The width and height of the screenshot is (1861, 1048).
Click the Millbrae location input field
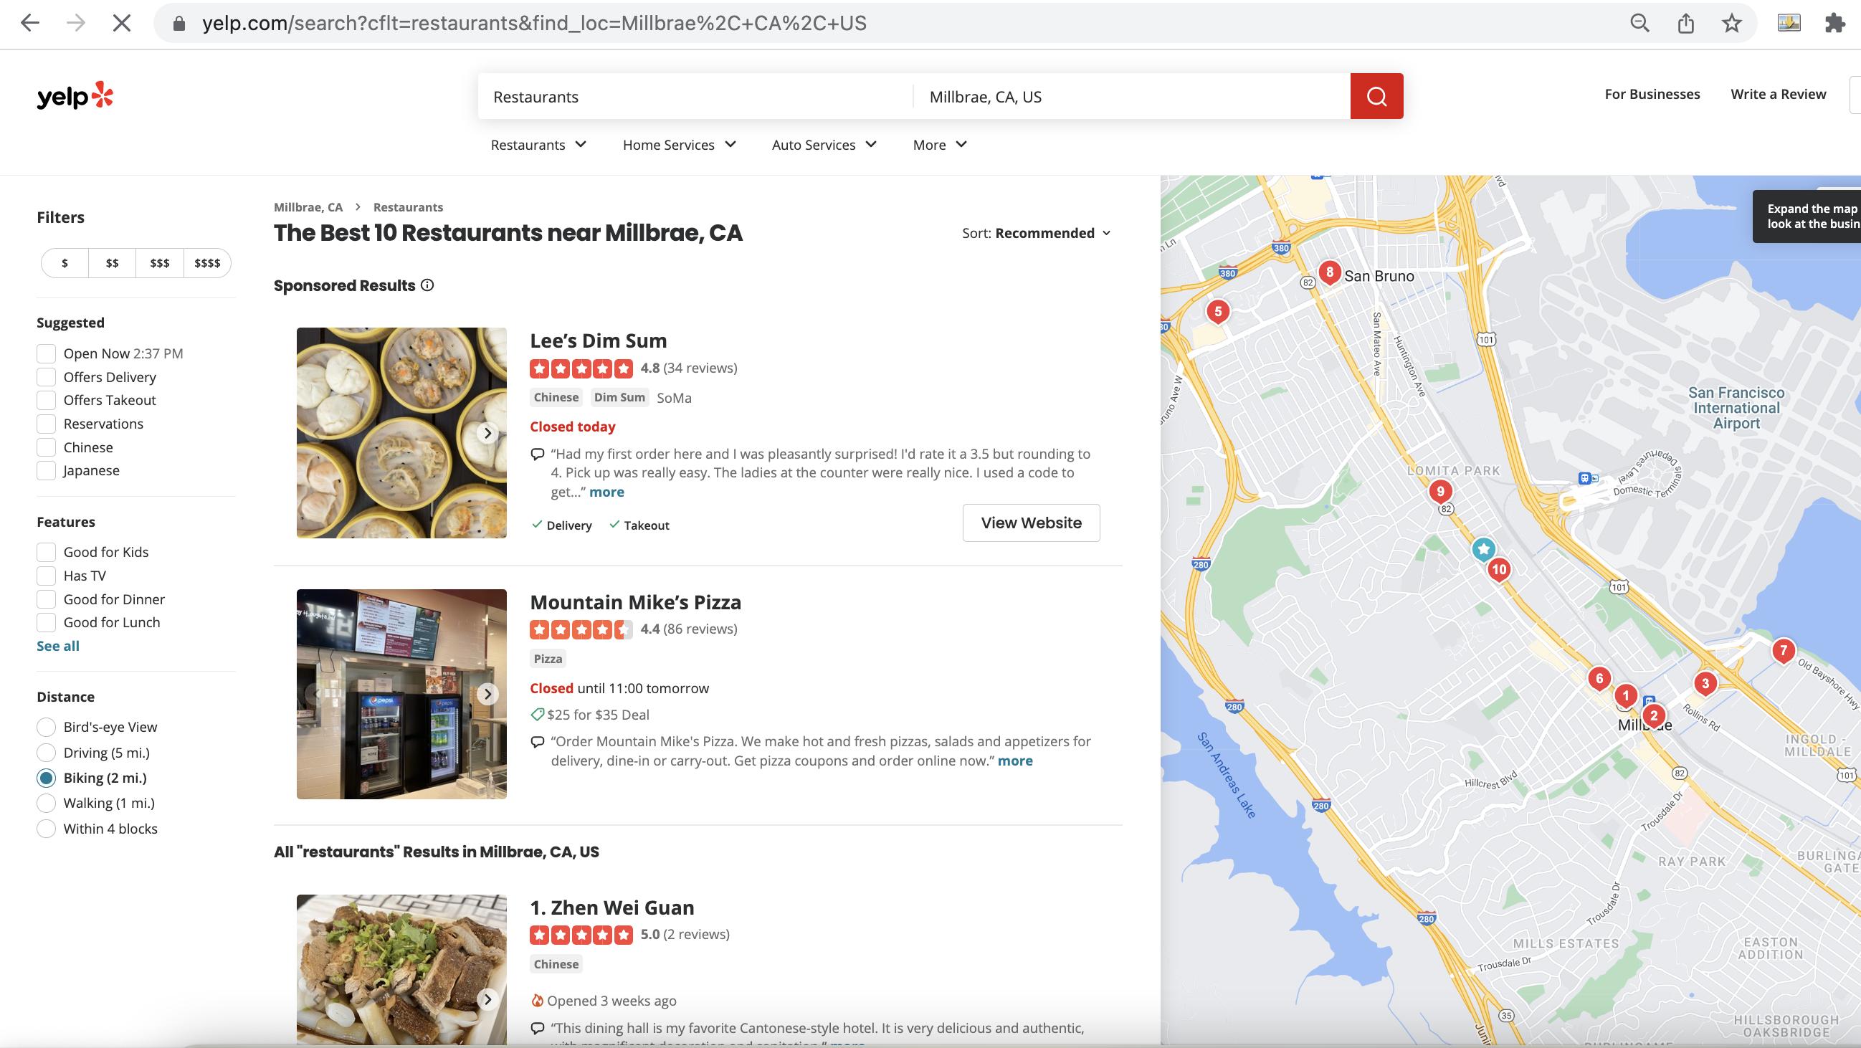pyautogui.click(x=1131, y=97)
